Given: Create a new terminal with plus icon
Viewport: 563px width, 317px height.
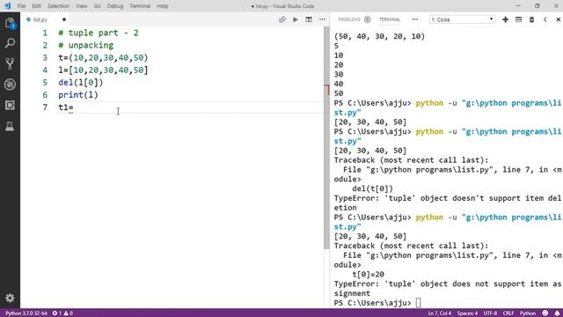Looking at the screenshot, I should click(x=505, y=19).
